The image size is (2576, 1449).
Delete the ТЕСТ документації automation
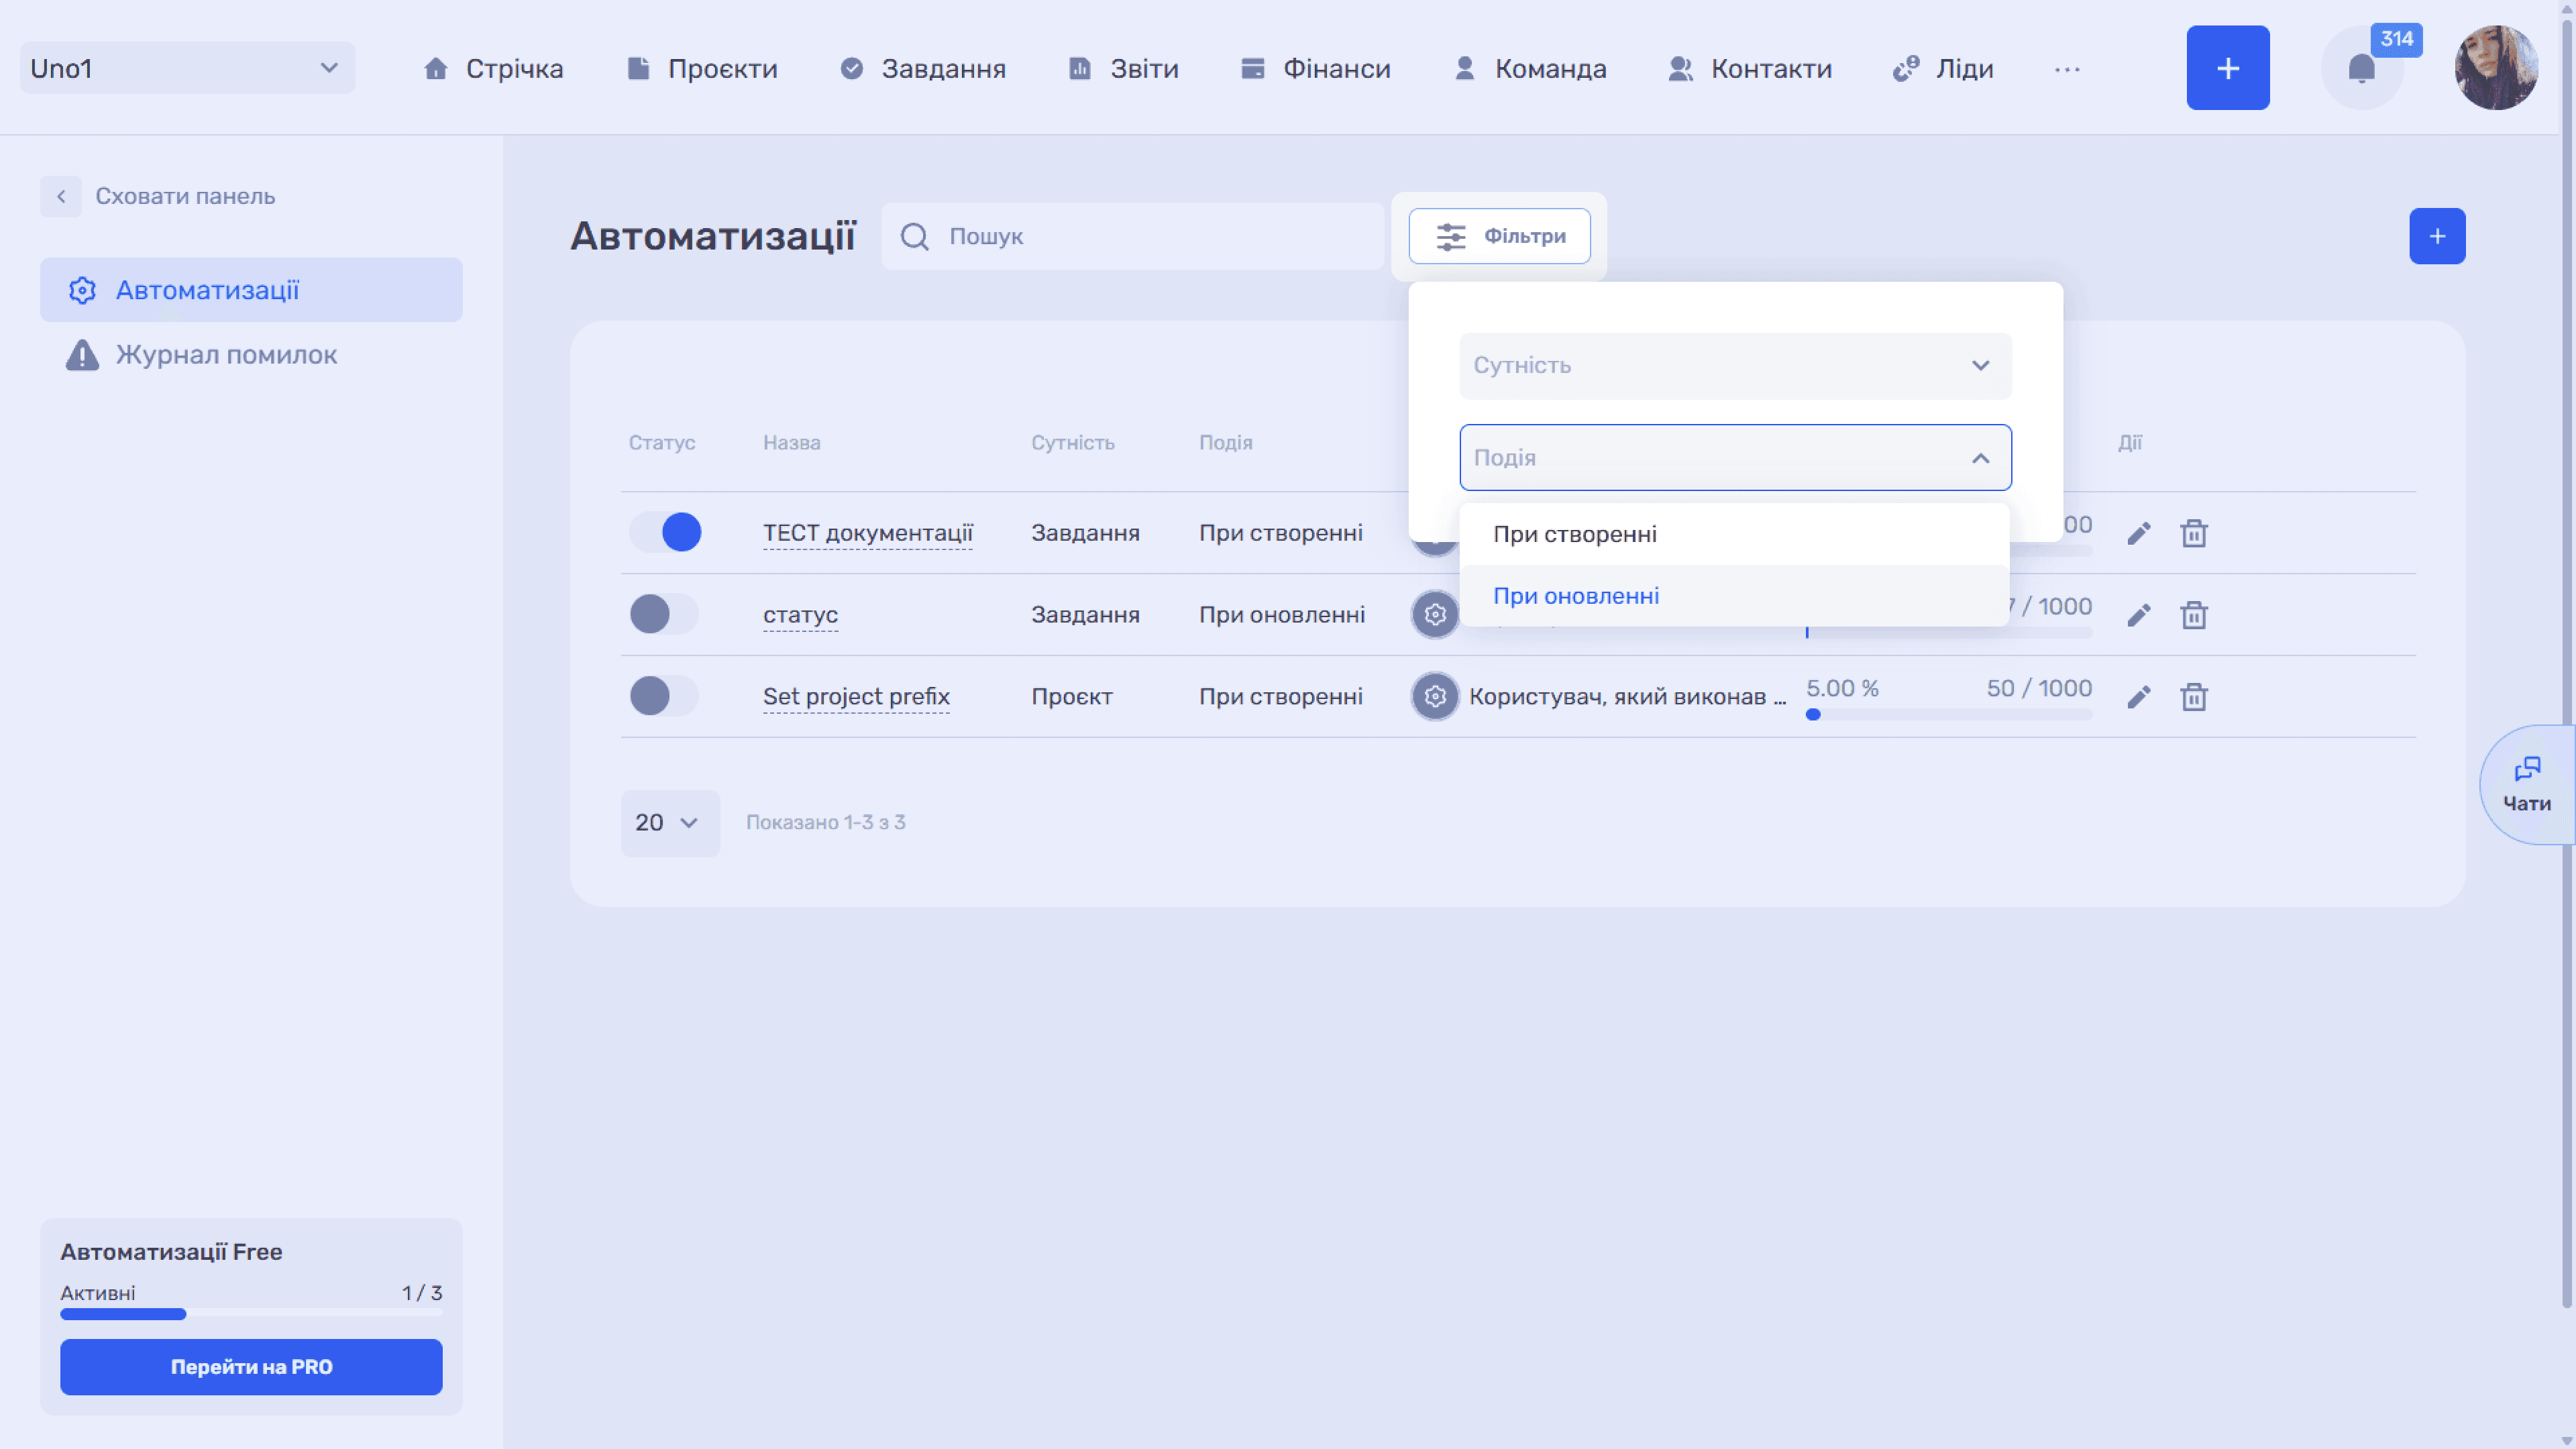point(2193,533)
